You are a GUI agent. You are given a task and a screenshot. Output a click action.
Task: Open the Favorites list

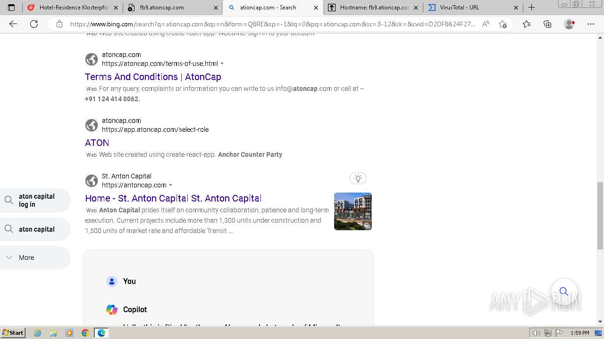[x=527, y=24]
